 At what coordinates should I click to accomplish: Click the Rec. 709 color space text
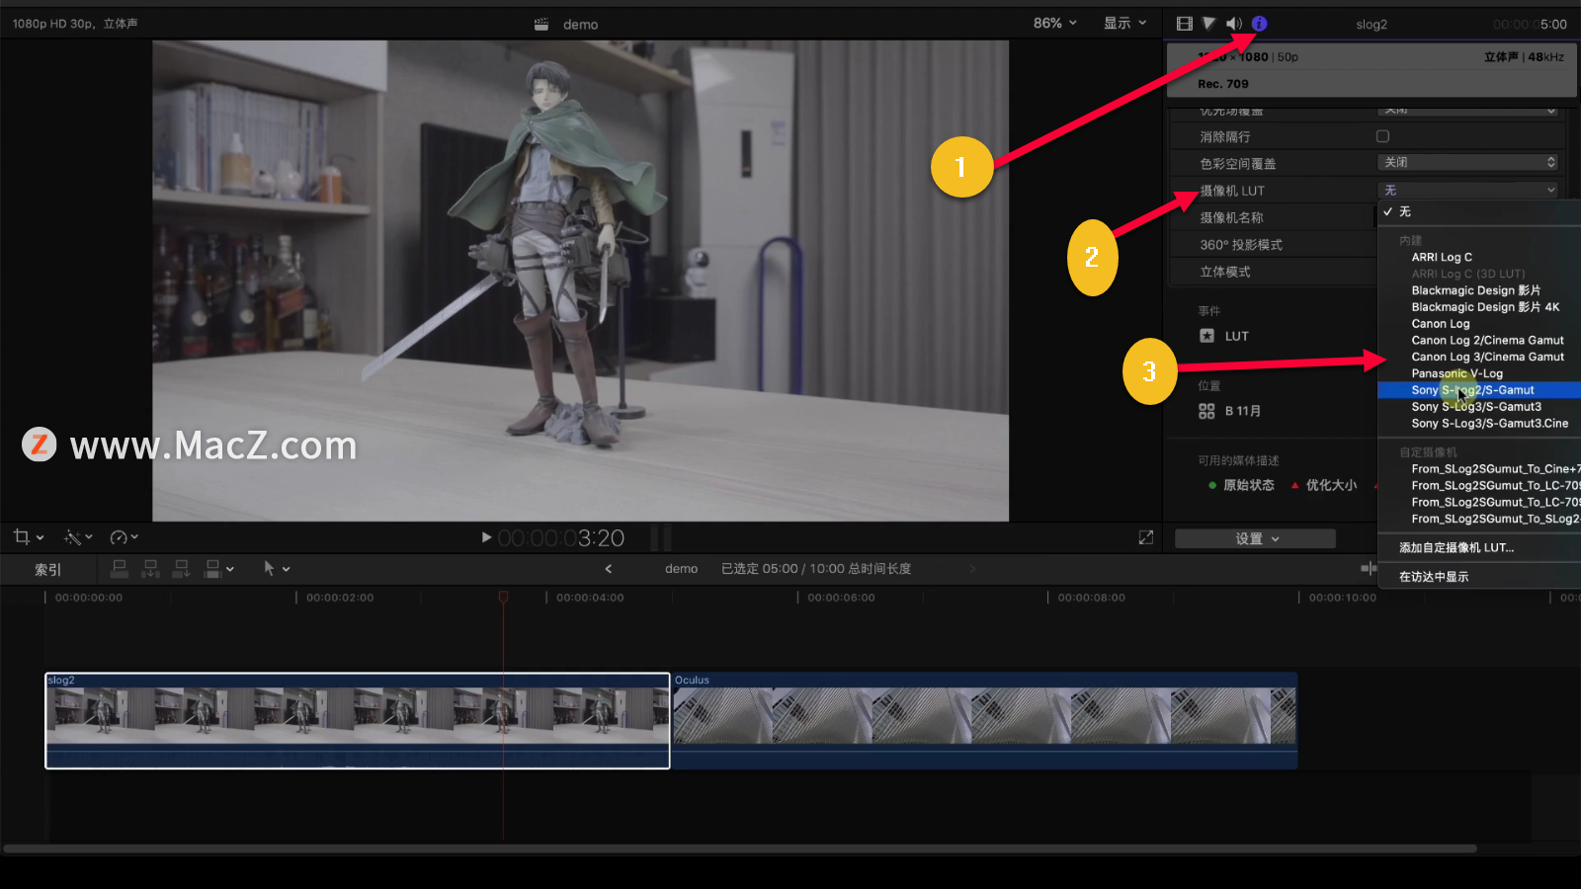(x=1223, y=84)
